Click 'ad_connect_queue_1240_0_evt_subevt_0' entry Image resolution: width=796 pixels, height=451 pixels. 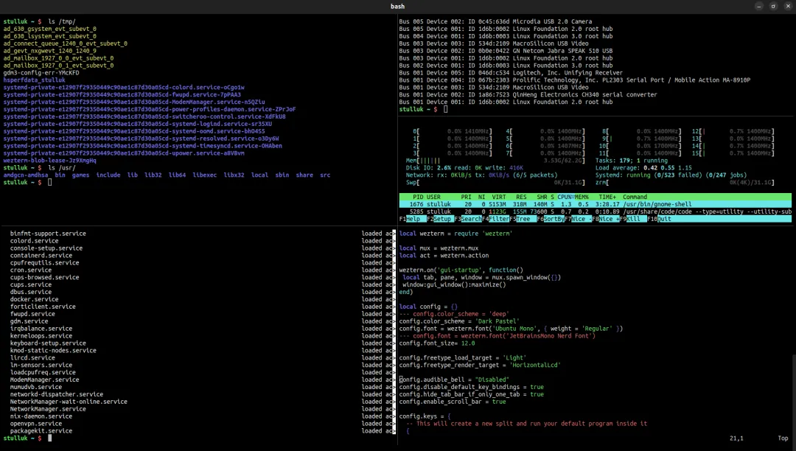pyautogui.click(x=65, y=43)
